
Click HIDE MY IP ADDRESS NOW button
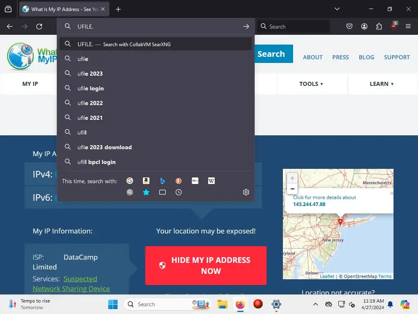(x=206, y=265)
